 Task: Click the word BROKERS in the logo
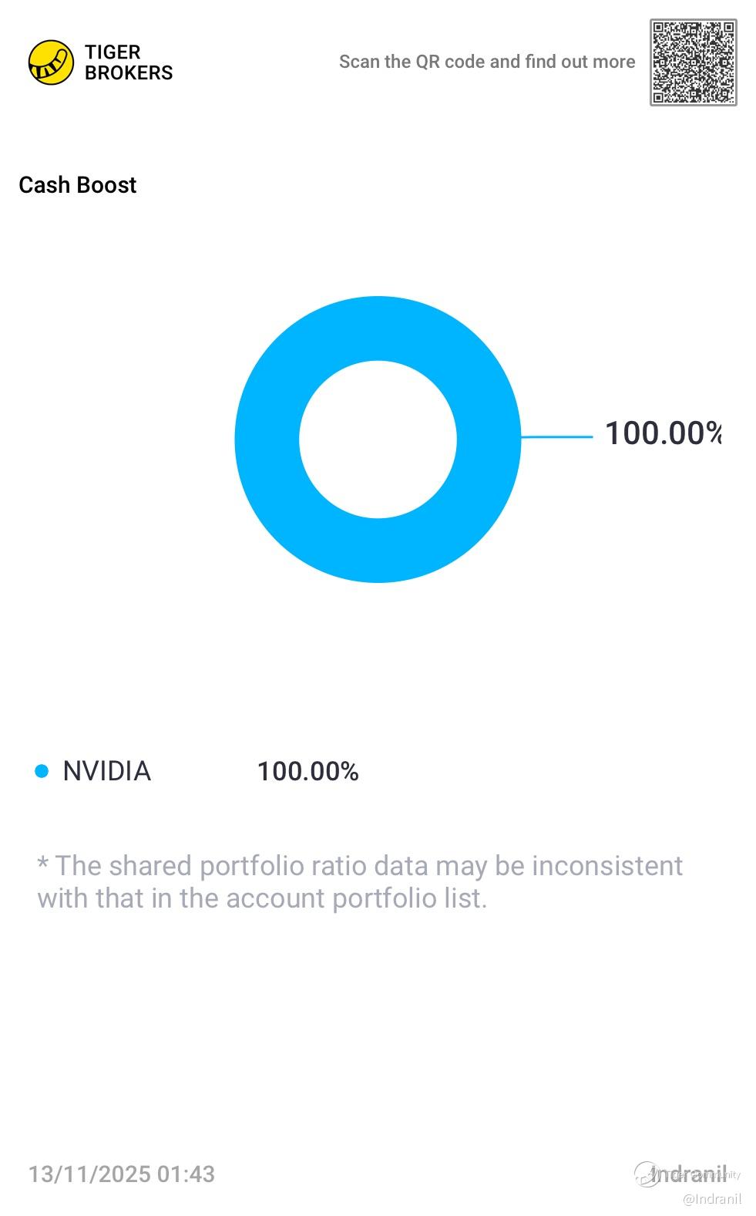pos(128,72)
